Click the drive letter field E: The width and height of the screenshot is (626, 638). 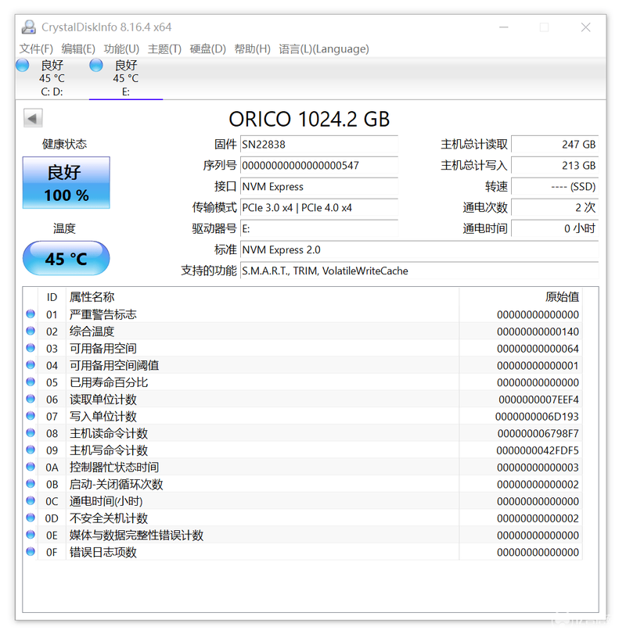(319, 228)
